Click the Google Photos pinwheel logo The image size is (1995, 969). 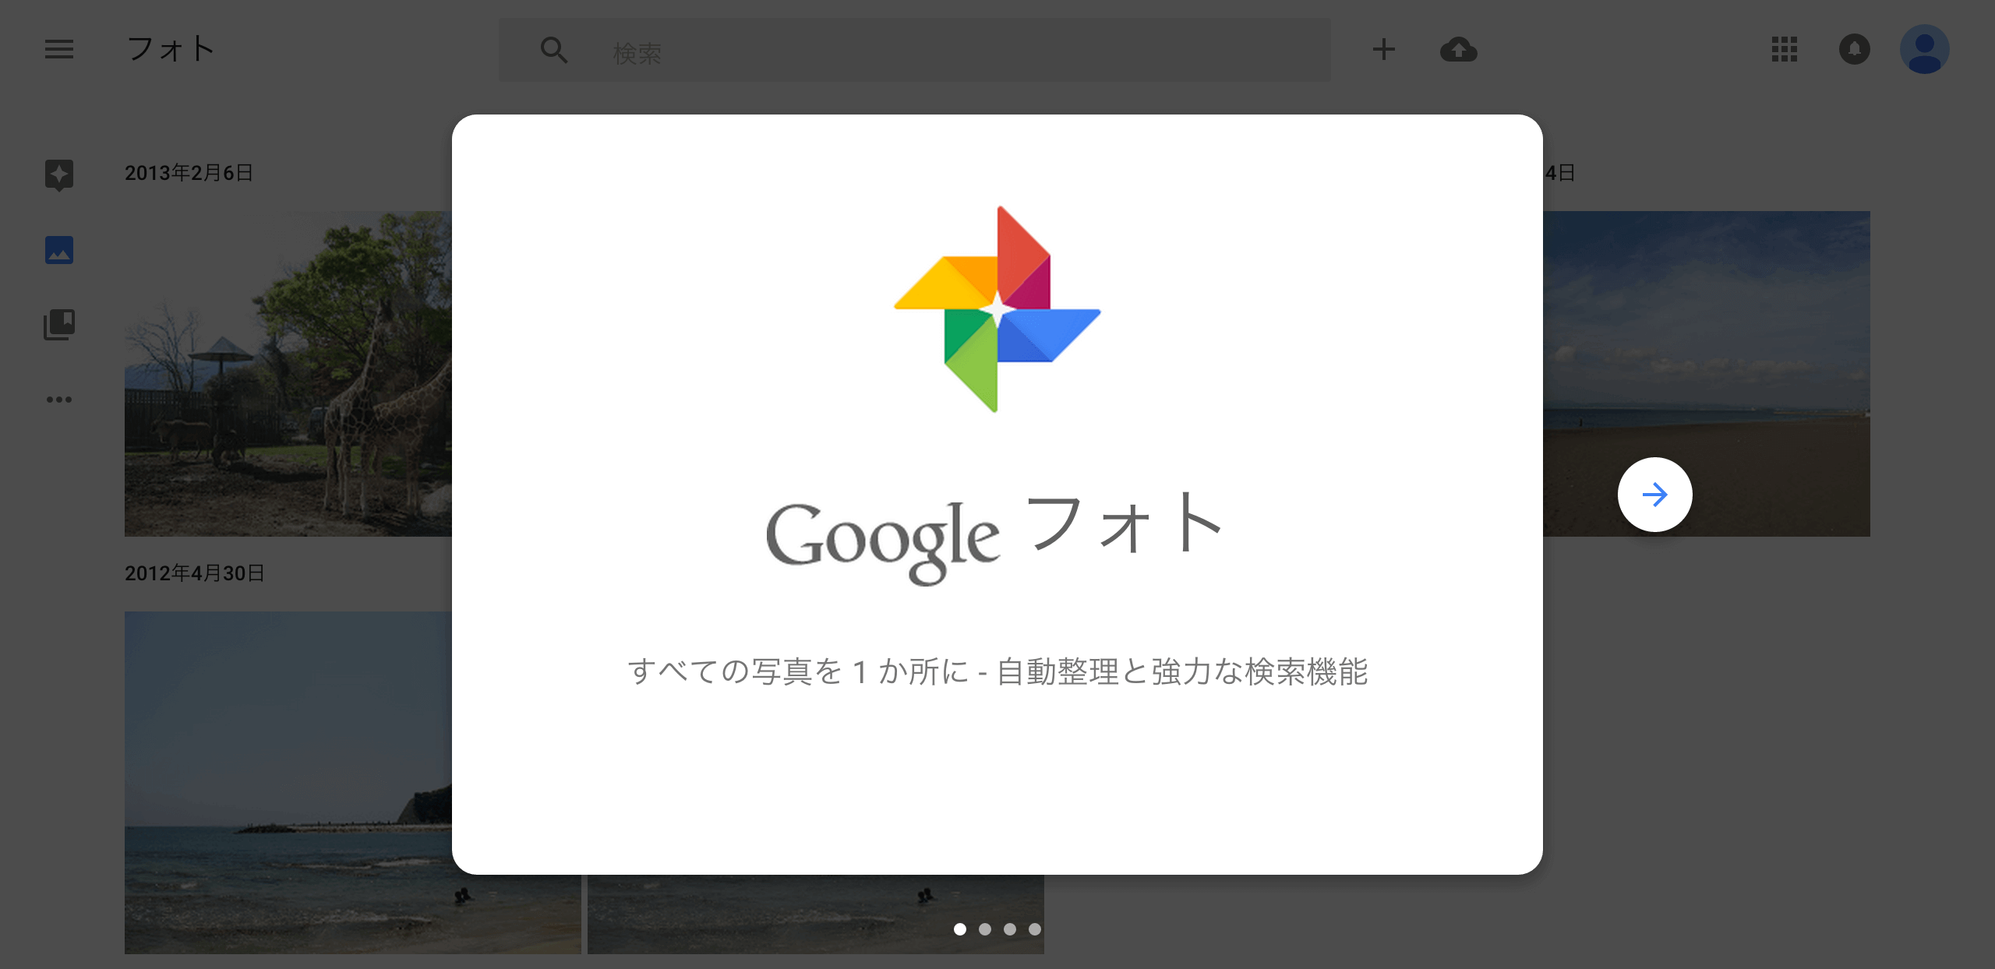[x=997, y=309]
